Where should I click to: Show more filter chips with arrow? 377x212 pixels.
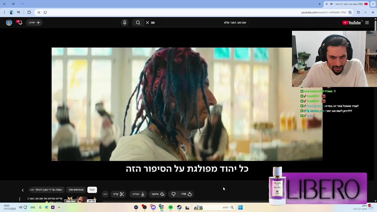(x=23, y=190)
